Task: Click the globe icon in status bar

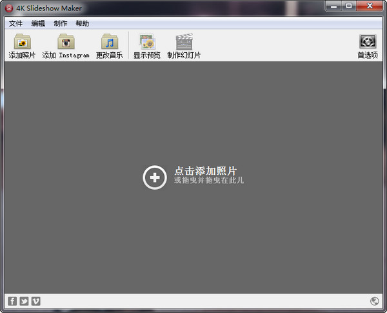Action: (374, 301)
